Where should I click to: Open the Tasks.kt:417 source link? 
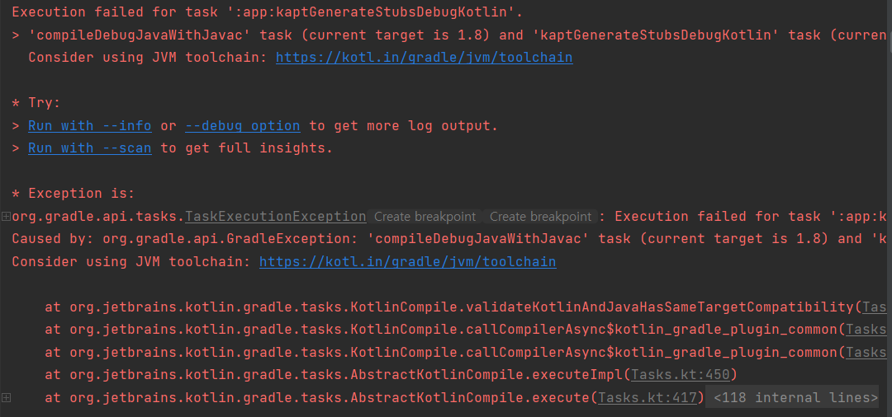pos(648,398)
